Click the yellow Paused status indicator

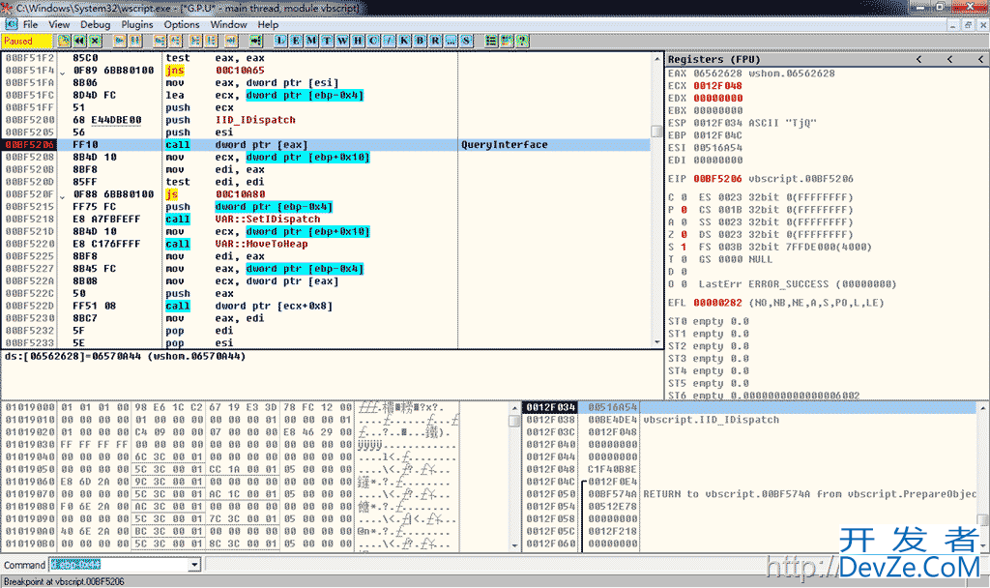point(26,41)
